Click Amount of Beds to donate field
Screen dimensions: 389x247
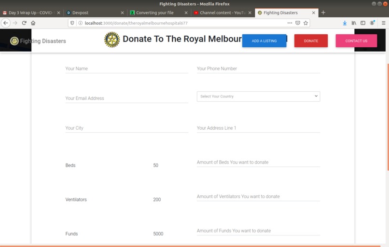point(258,162)
